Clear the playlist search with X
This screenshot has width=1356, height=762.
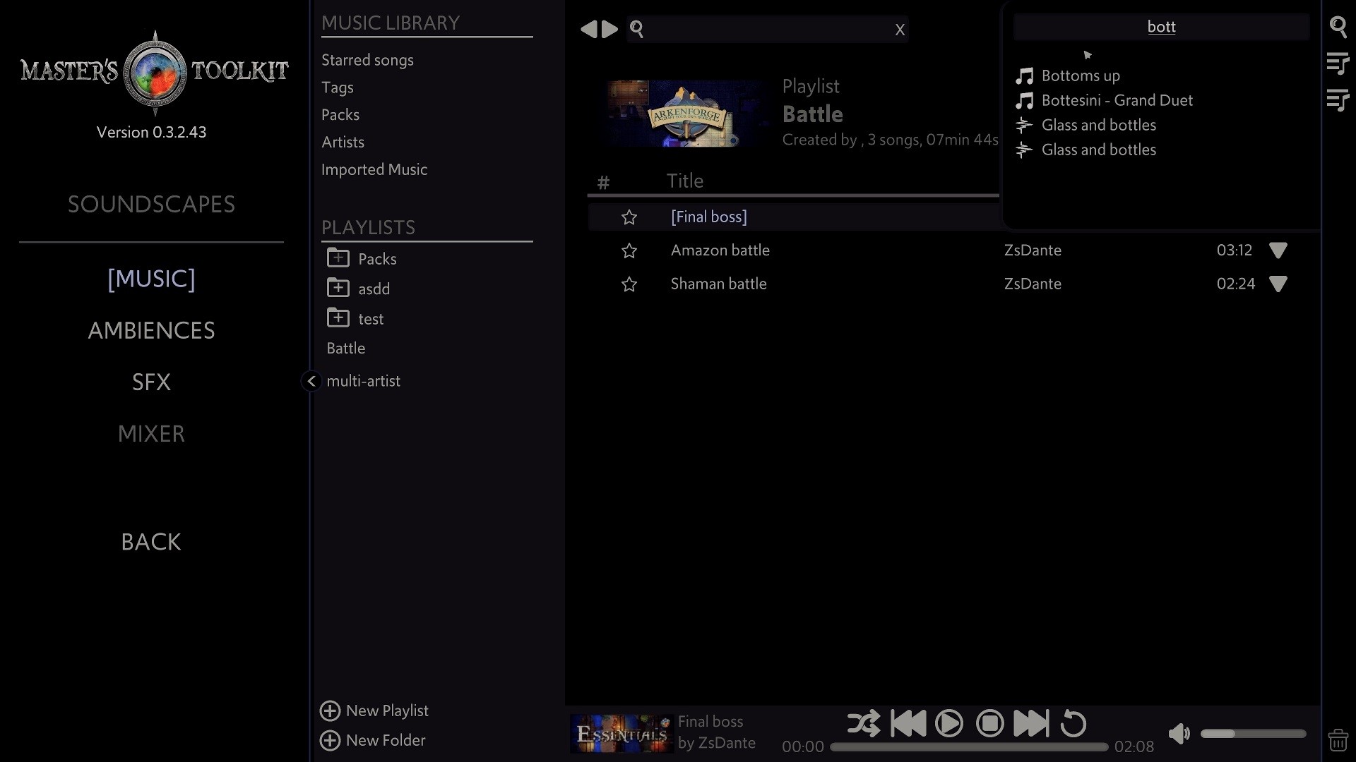(899, 30)
